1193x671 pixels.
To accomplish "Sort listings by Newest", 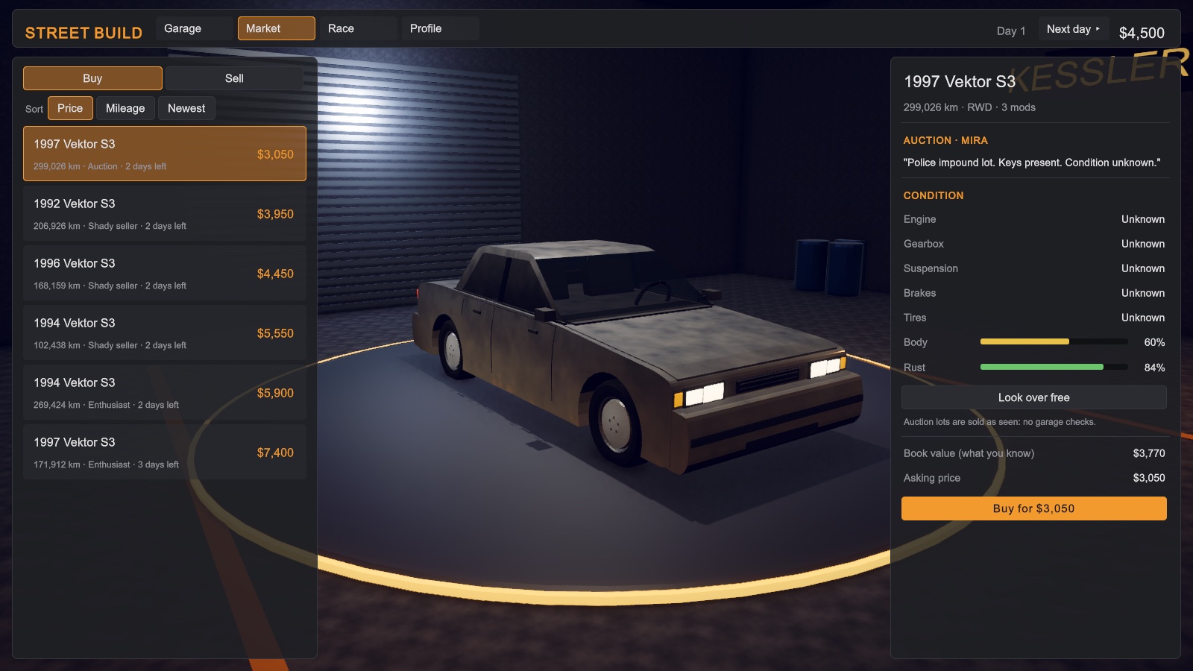I will pyautogui.click(x=186, y=108).
